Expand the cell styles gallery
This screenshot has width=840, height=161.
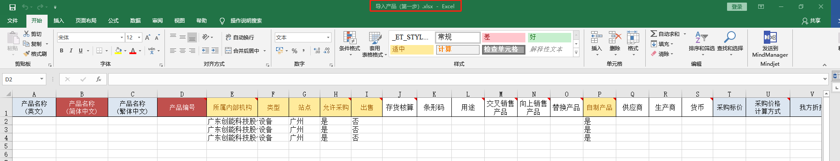click(x=576, y=53)
